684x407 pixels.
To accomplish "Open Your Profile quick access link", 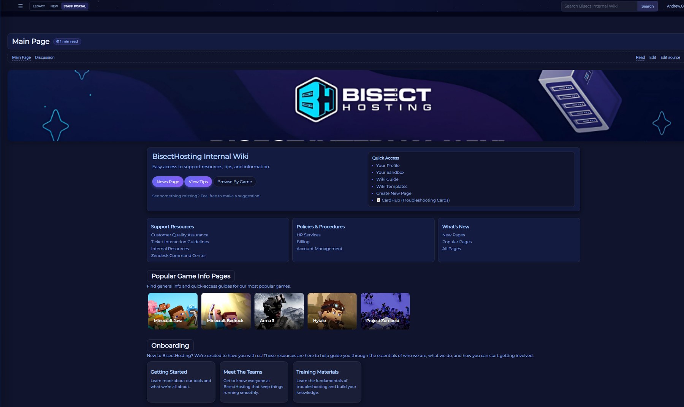I will coord(388,166).
